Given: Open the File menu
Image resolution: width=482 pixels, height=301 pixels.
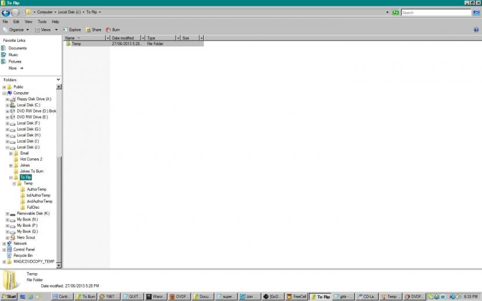Looking at the screenshot, I should [5, 22].
